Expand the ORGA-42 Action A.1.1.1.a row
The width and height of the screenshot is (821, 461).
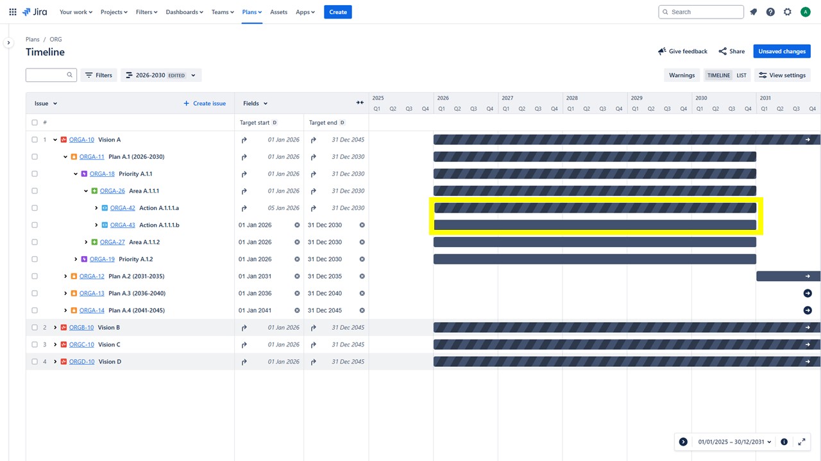(96, 208)
